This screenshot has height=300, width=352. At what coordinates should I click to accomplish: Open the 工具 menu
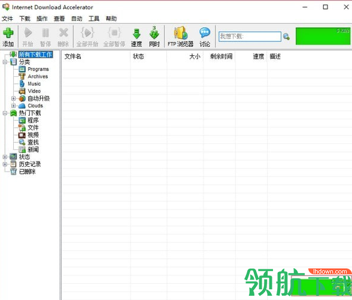[x=94, y=19]
